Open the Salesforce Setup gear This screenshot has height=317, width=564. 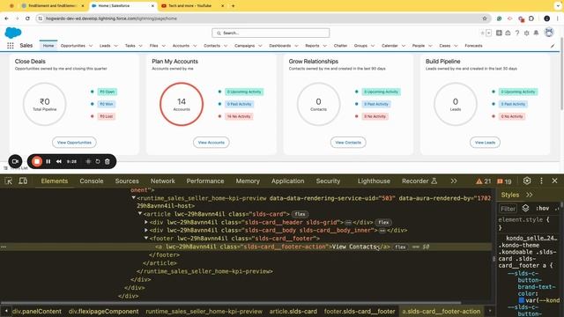[x=527, y=33]
